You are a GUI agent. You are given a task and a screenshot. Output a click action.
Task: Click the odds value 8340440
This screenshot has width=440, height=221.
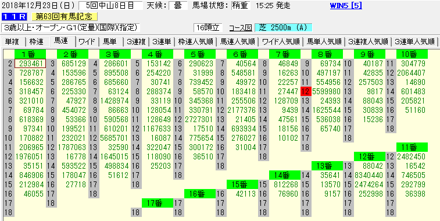click(x=369, y=175)
